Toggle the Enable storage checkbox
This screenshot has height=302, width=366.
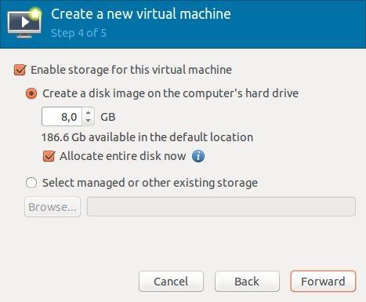(x=20, y=70)
